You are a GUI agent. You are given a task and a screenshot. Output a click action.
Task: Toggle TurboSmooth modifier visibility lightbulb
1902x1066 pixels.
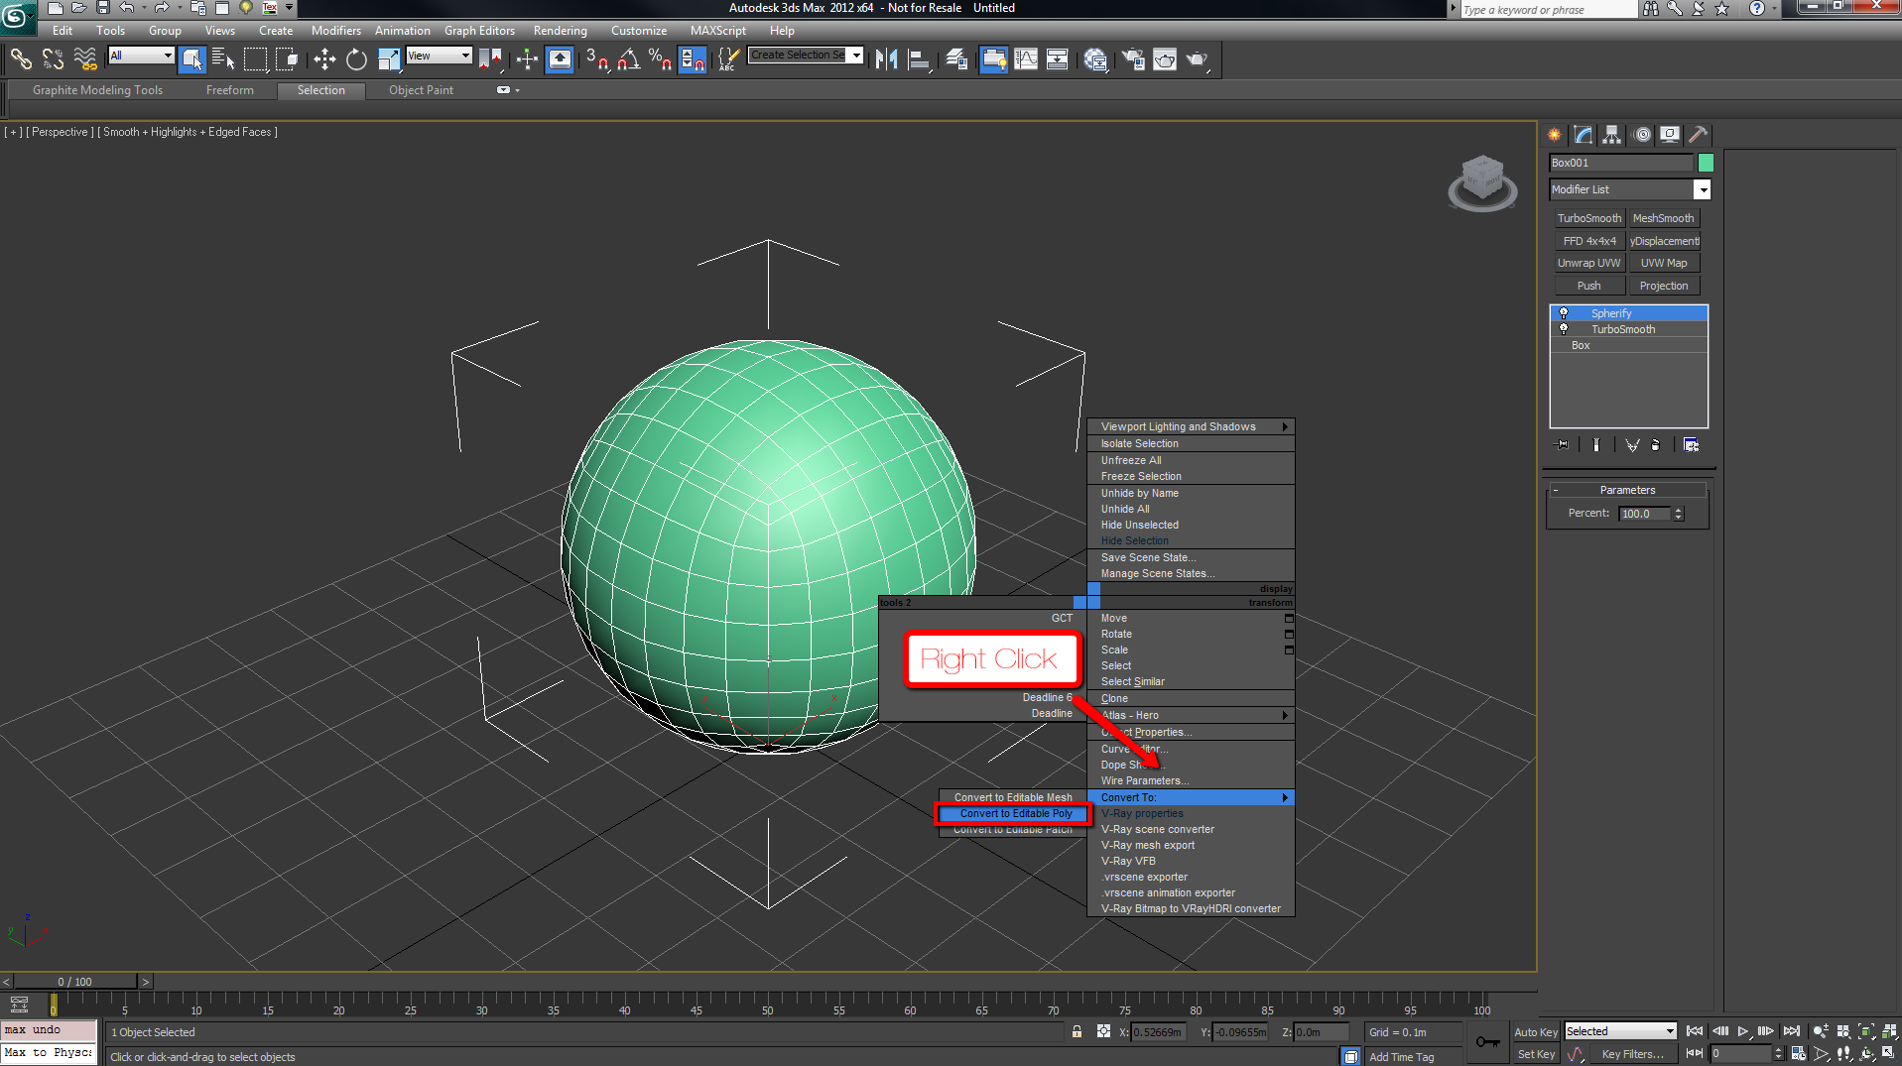coord(1564,329)
